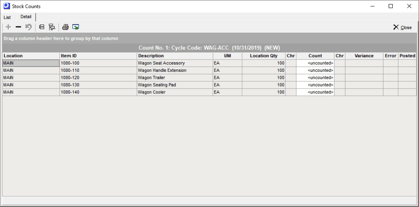Minimize the Stock Counts window
This screenshot has width=419, height=207.
[x=372, y=6]
